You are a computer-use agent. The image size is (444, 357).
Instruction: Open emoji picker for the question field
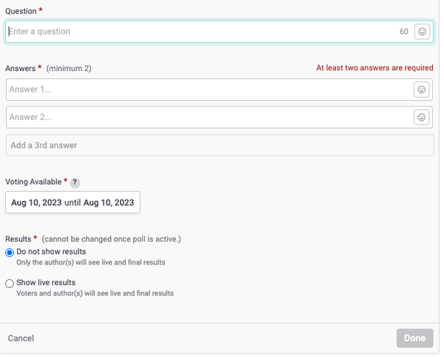click(423, 31)
